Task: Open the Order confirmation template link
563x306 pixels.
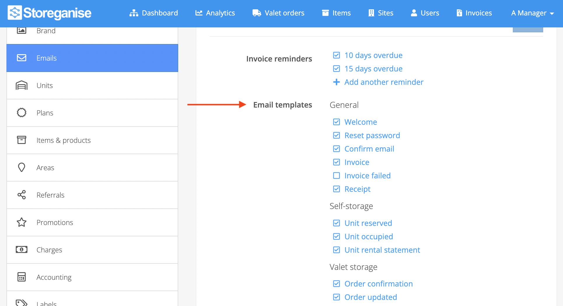Action: click(379, 284)
